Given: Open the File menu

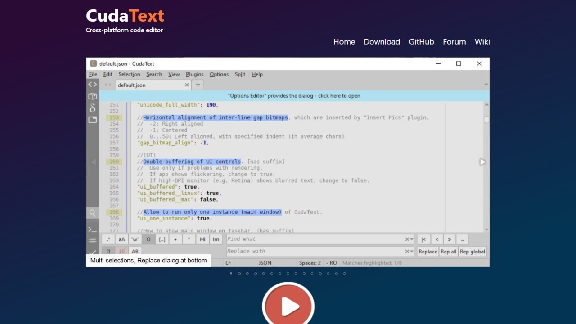Looking at the screenshot, I should point(93,74).
